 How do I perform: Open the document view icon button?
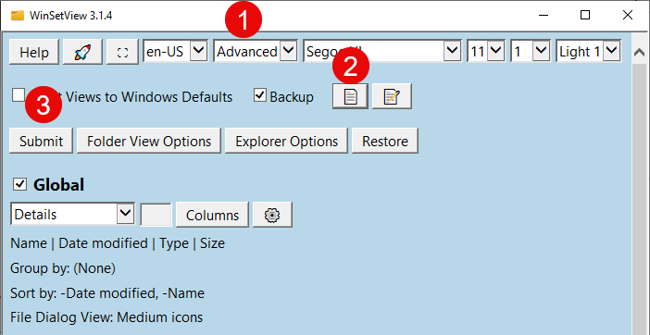[x=350, y=96]
